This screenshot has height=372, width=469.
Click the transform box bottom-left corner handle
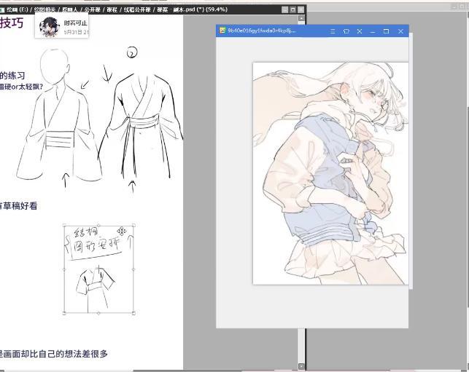pyautogui.click(x=64, y=313)
